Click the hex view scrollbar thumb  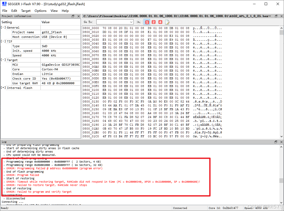click(x=281, y=32)
